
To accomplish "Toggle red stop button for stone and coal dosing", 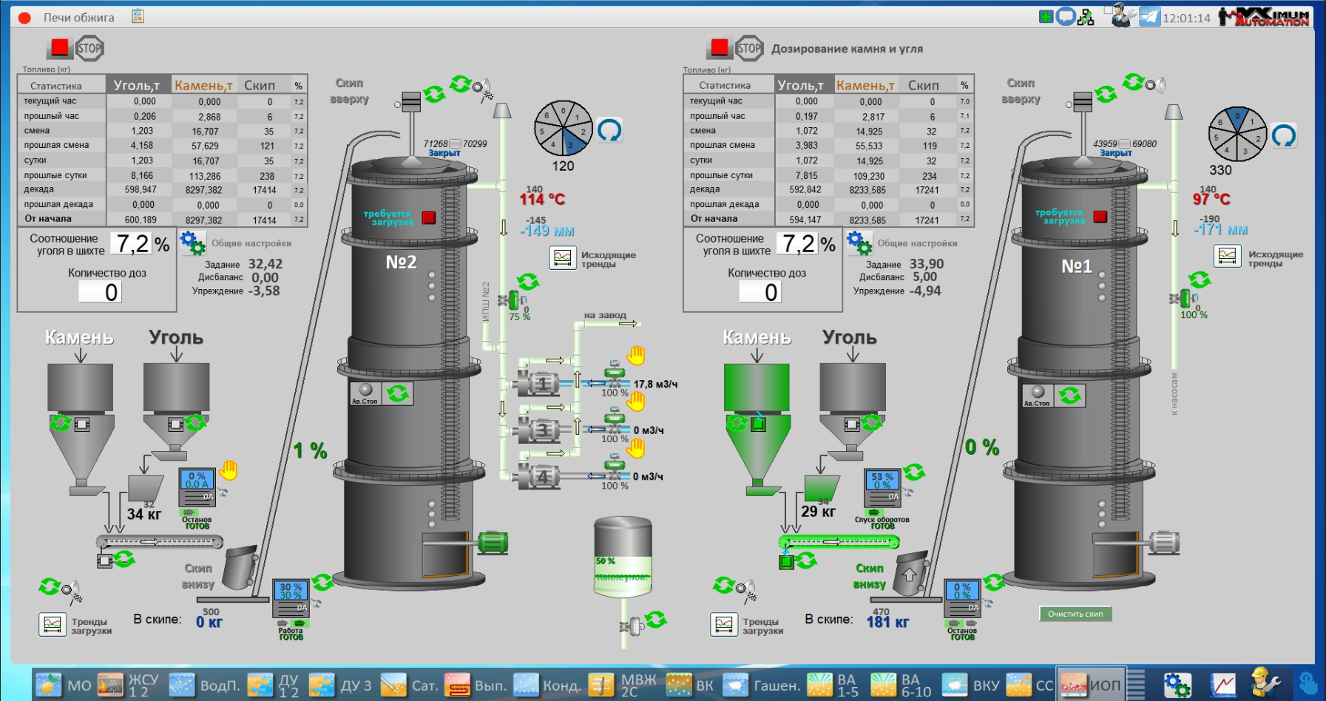I will 719,49.
